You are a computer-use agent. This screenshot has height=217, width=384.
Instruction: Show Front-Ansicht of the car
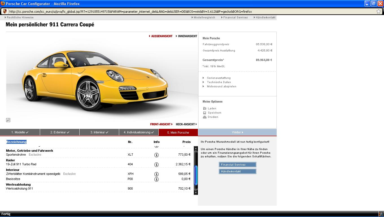tap(161, 124)
